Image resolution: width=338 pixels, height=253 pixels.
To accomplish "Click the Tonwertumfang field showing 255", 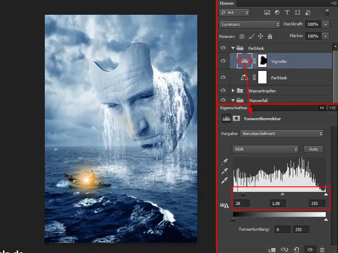I will point(301,229).
